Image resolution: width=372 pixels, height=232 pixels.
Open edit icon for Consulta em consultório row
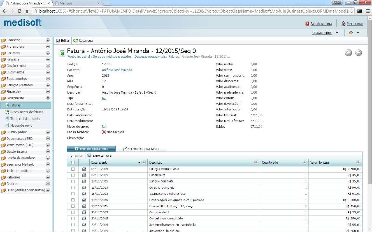pyautogui.click(x=84, y=218)
